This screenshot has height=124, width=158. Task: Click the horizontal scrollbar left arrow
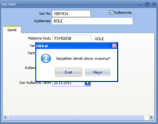pos(5,118)
